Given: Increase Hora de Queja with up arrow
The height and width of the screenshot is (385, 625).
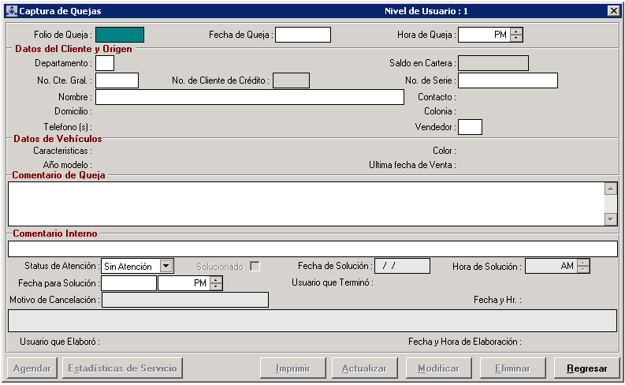Looking at the screenshot, I should click(516, 31).
